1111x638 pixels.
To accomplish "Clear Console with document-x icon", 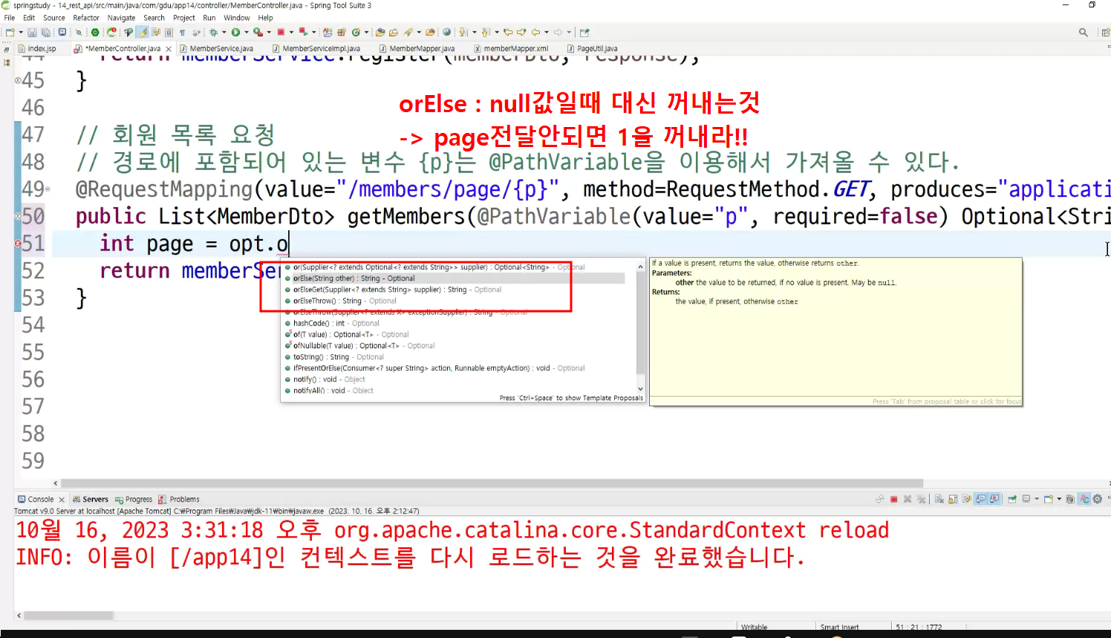I will (939, 499).
